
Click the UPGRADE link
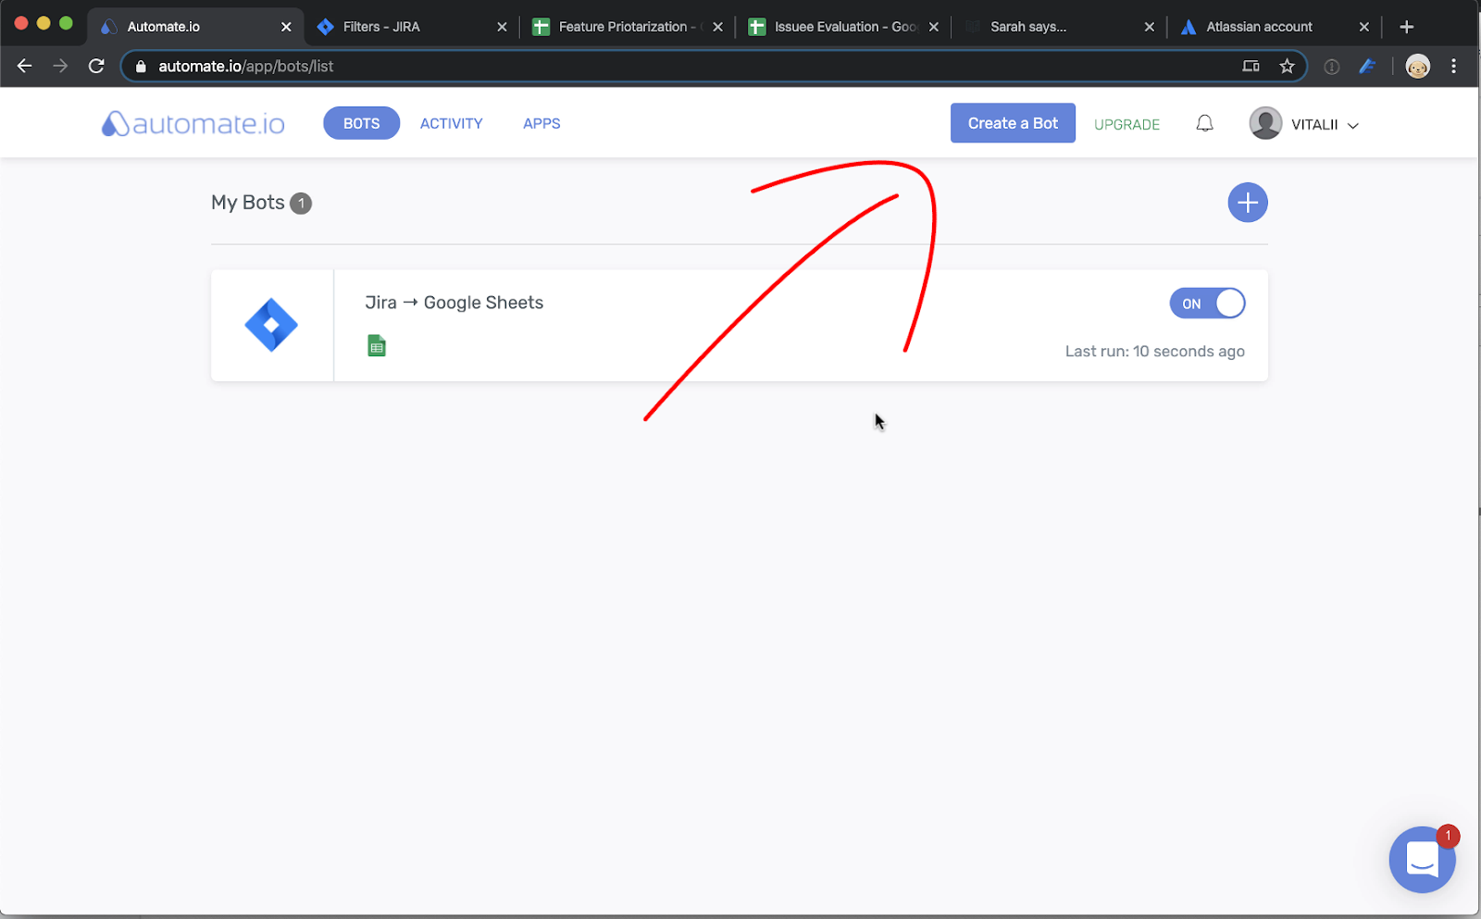coord(1126,125)
